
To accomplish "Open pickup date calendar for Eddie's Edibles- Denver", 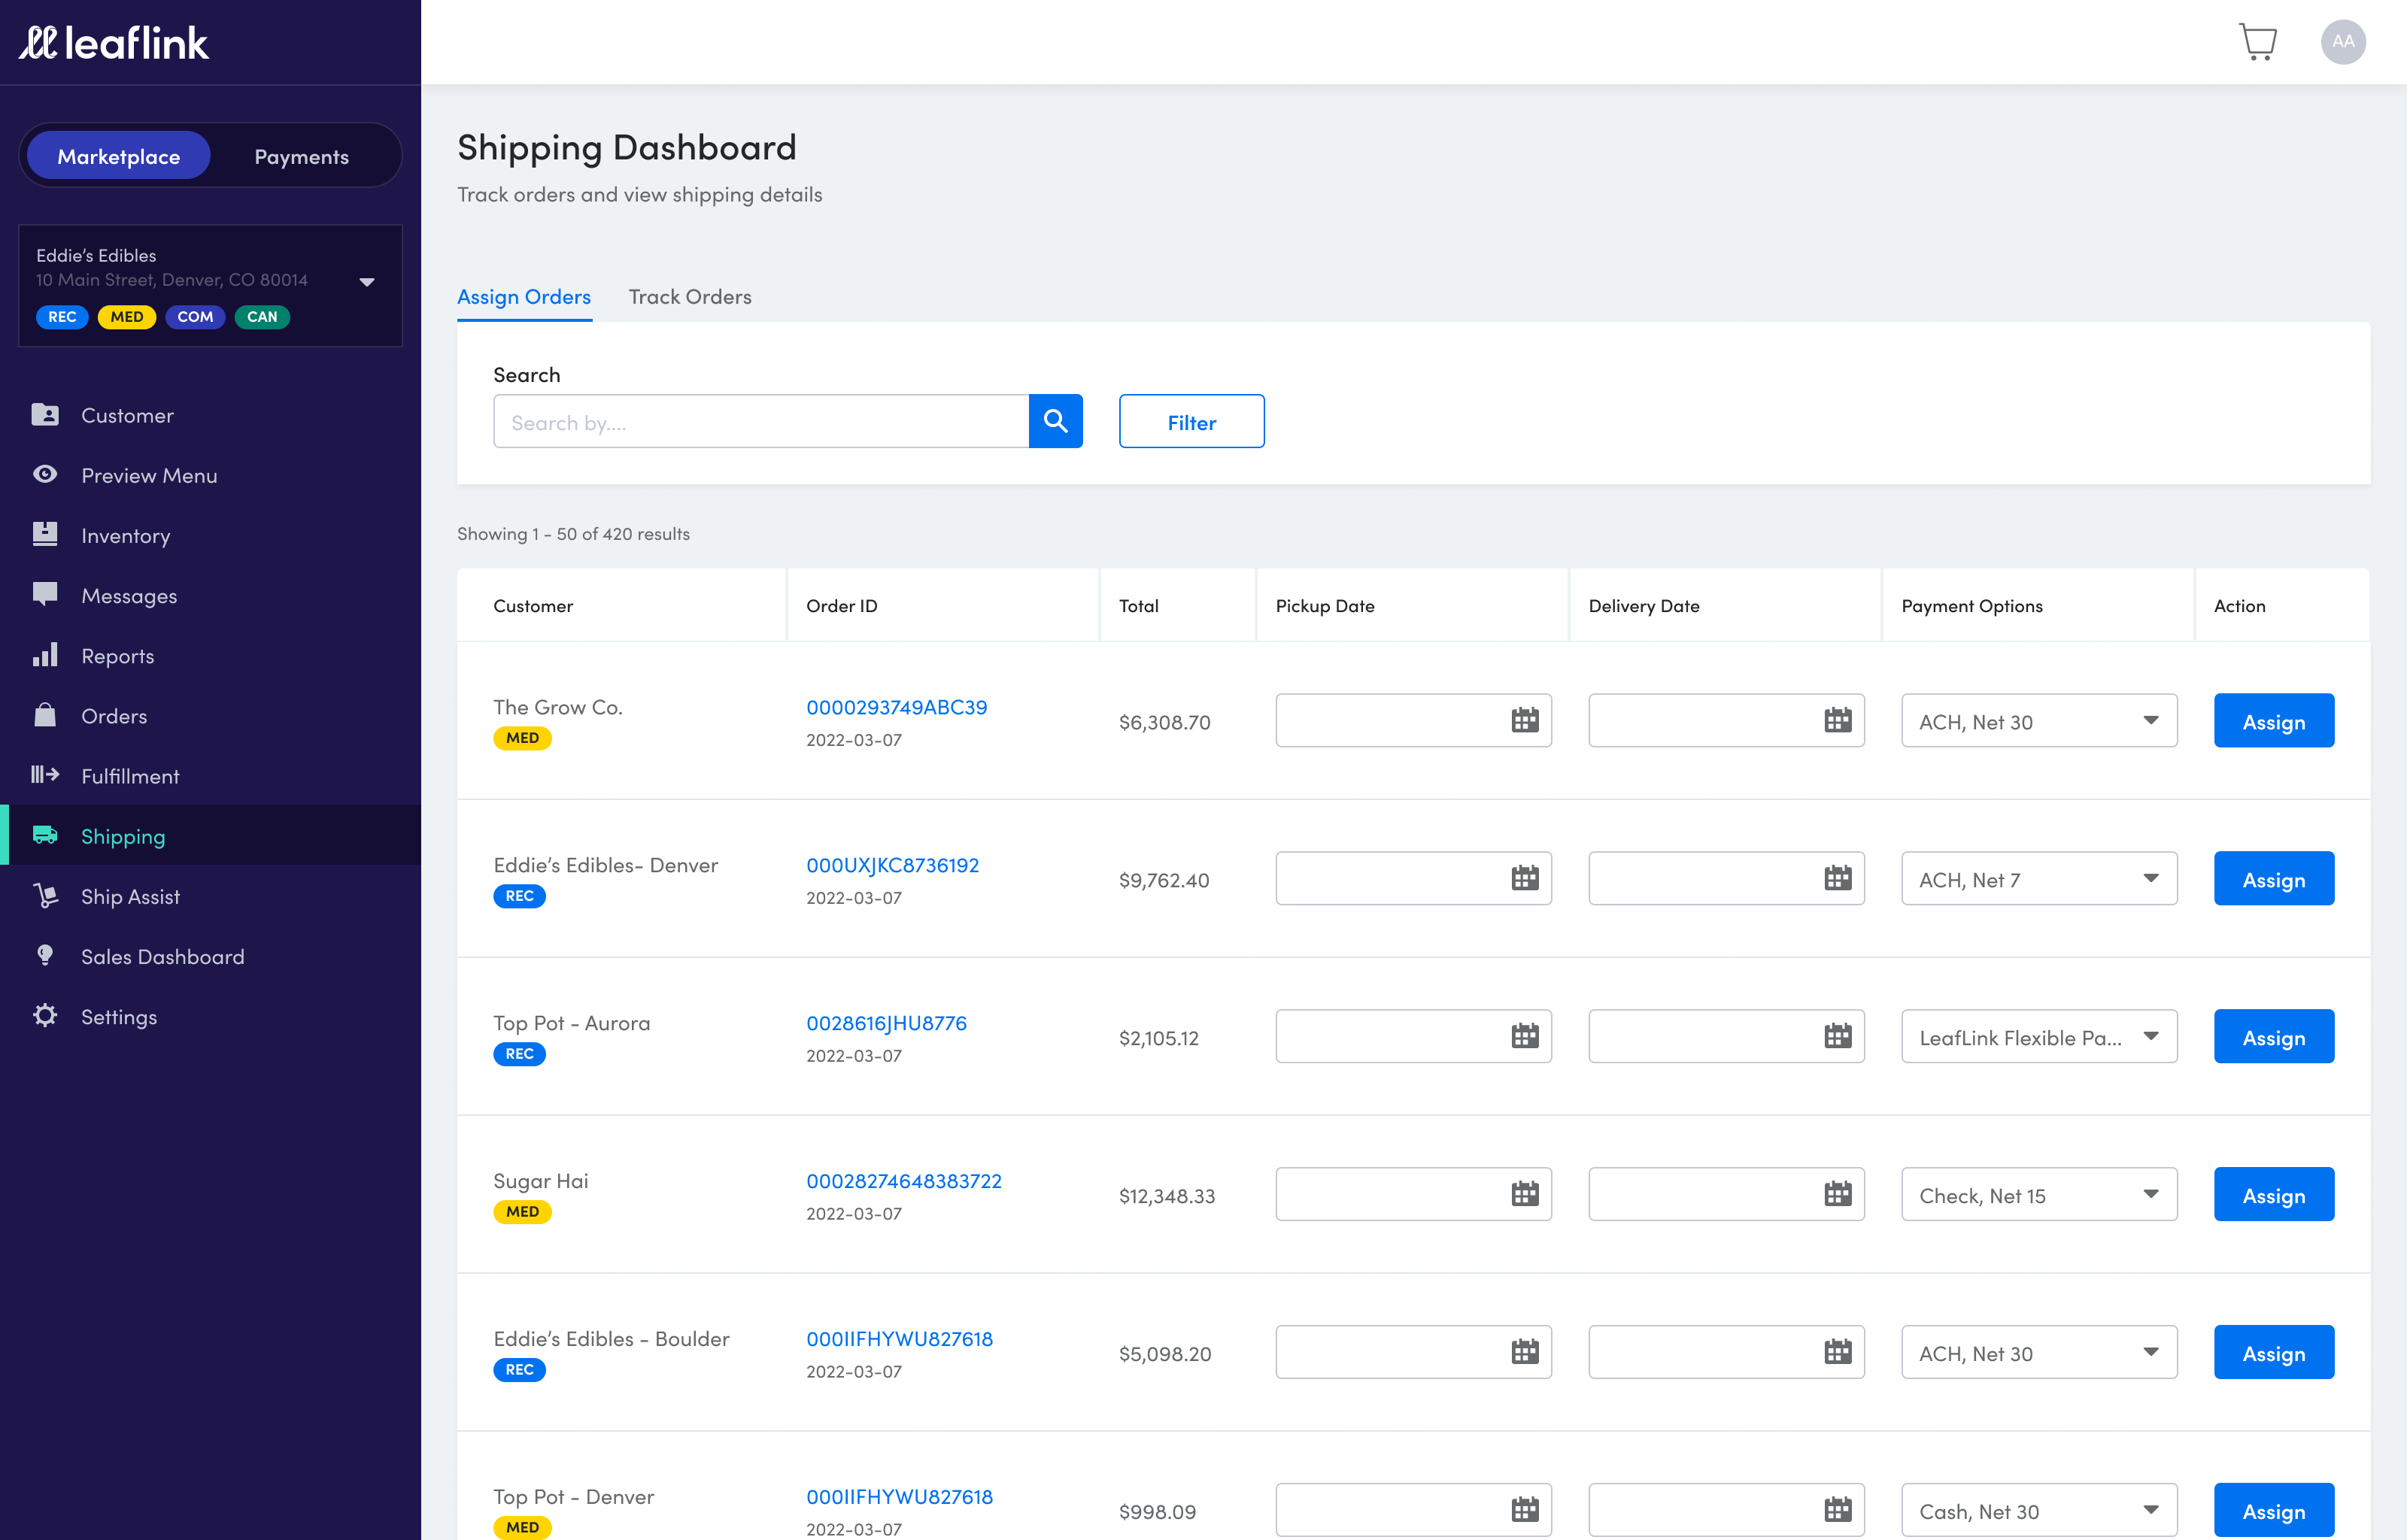I will pyautogui.click(x=1524, y=878).
